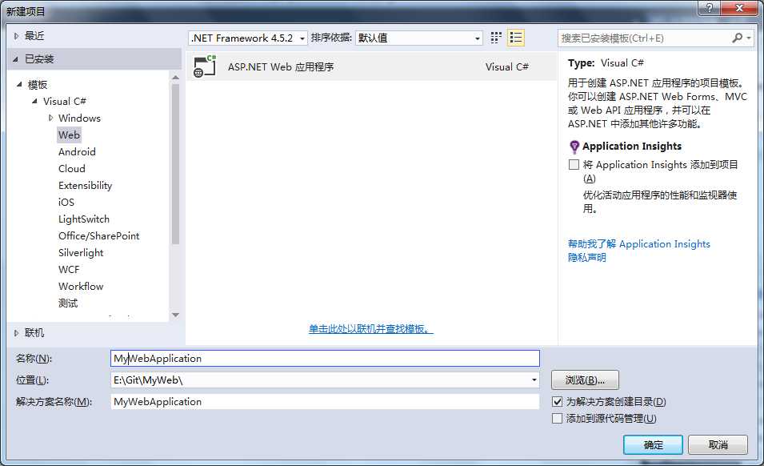Image resolution: width=764 pixels, height=466 pixels.
Task: Click the search magnifier icon
Action: pyautogui.click(x=738, y=38)
